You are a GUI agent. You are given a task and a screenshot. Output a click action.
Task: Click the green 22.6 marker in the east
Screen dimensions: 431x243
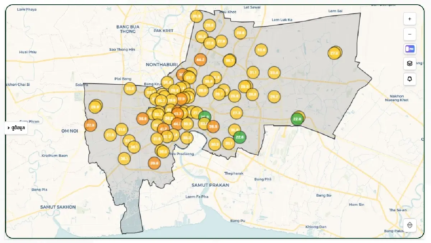coord(297,119)
